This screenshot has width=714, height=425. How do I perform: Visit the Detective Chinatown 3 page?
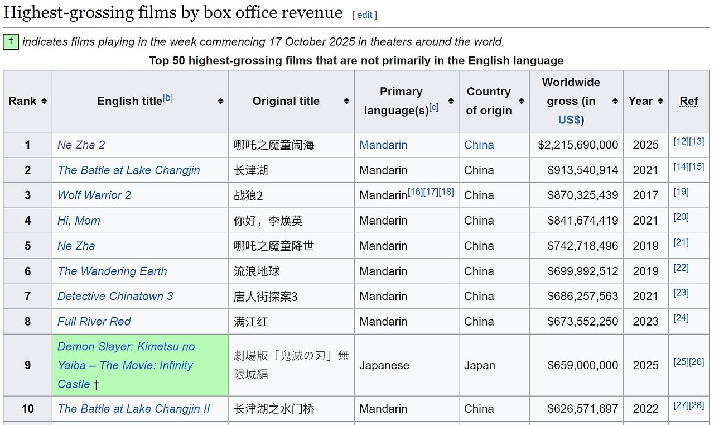[x=115, y=296]
